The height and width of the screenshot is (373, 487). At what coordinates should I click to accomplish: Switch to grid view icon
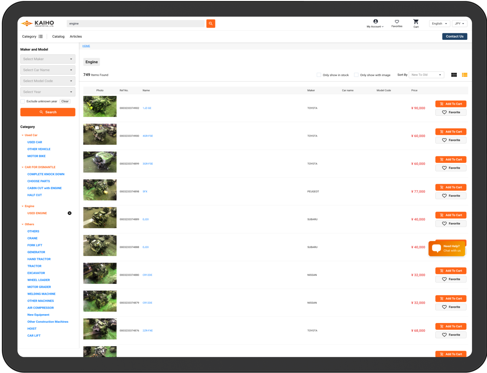454,75
